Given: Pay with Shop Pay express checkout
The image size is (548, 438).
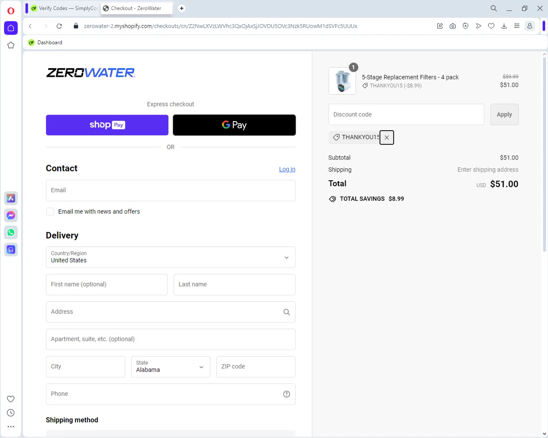Looking at the screenshot, I should tap(107, 125).
